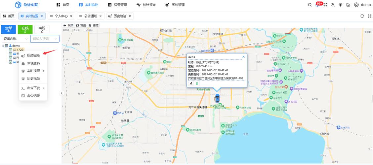The image size is (373, 165).
Task: Uncheck the 电 device checkbox
Action: click(11, 62)
